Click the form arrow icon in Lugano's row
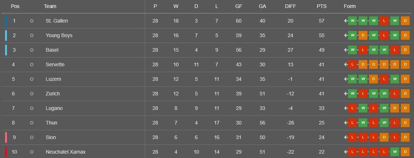414x158 pixels. pyautogui.click(x=346, y=108)
